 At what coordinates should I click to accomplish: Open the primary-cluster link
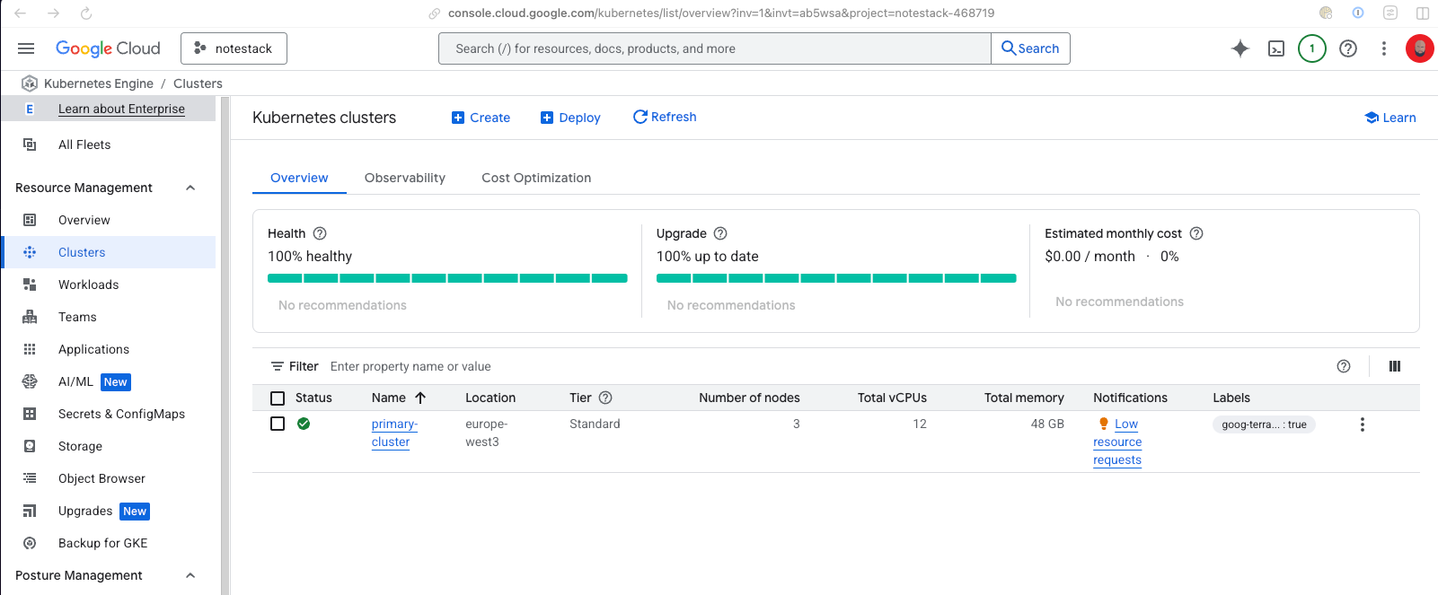coord(394,433)
